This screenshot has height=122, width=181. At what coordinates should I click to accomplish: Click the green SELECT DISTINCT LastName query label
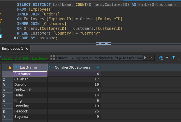coord(25,58)
